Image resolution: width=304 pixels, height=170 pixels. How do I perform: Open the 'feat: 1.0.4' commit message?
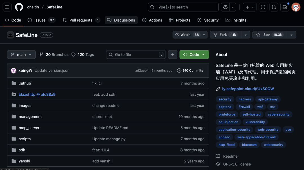coord(101,150)
